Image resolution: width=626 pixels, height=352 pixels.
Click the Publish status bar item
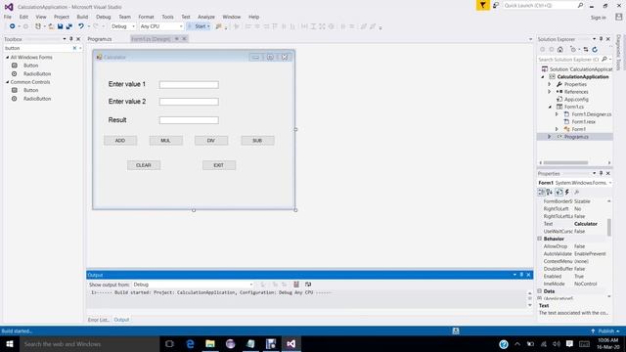pyautogui.click(x=605, y=330)
